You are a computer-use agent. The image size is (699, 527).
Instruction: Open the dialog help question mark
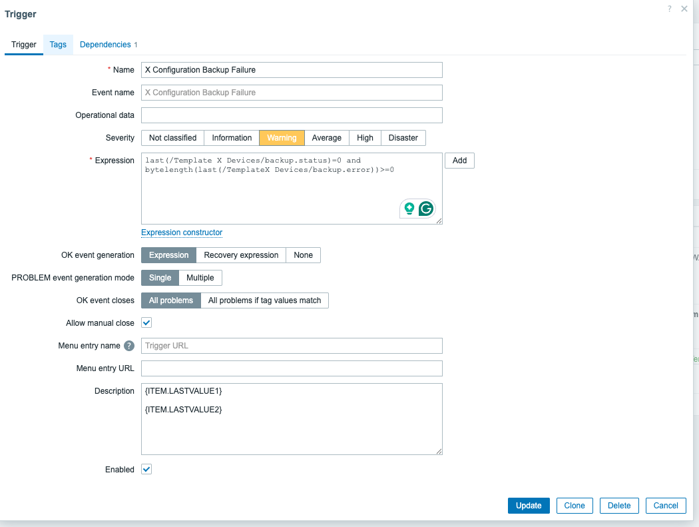(x=669, y=9)
